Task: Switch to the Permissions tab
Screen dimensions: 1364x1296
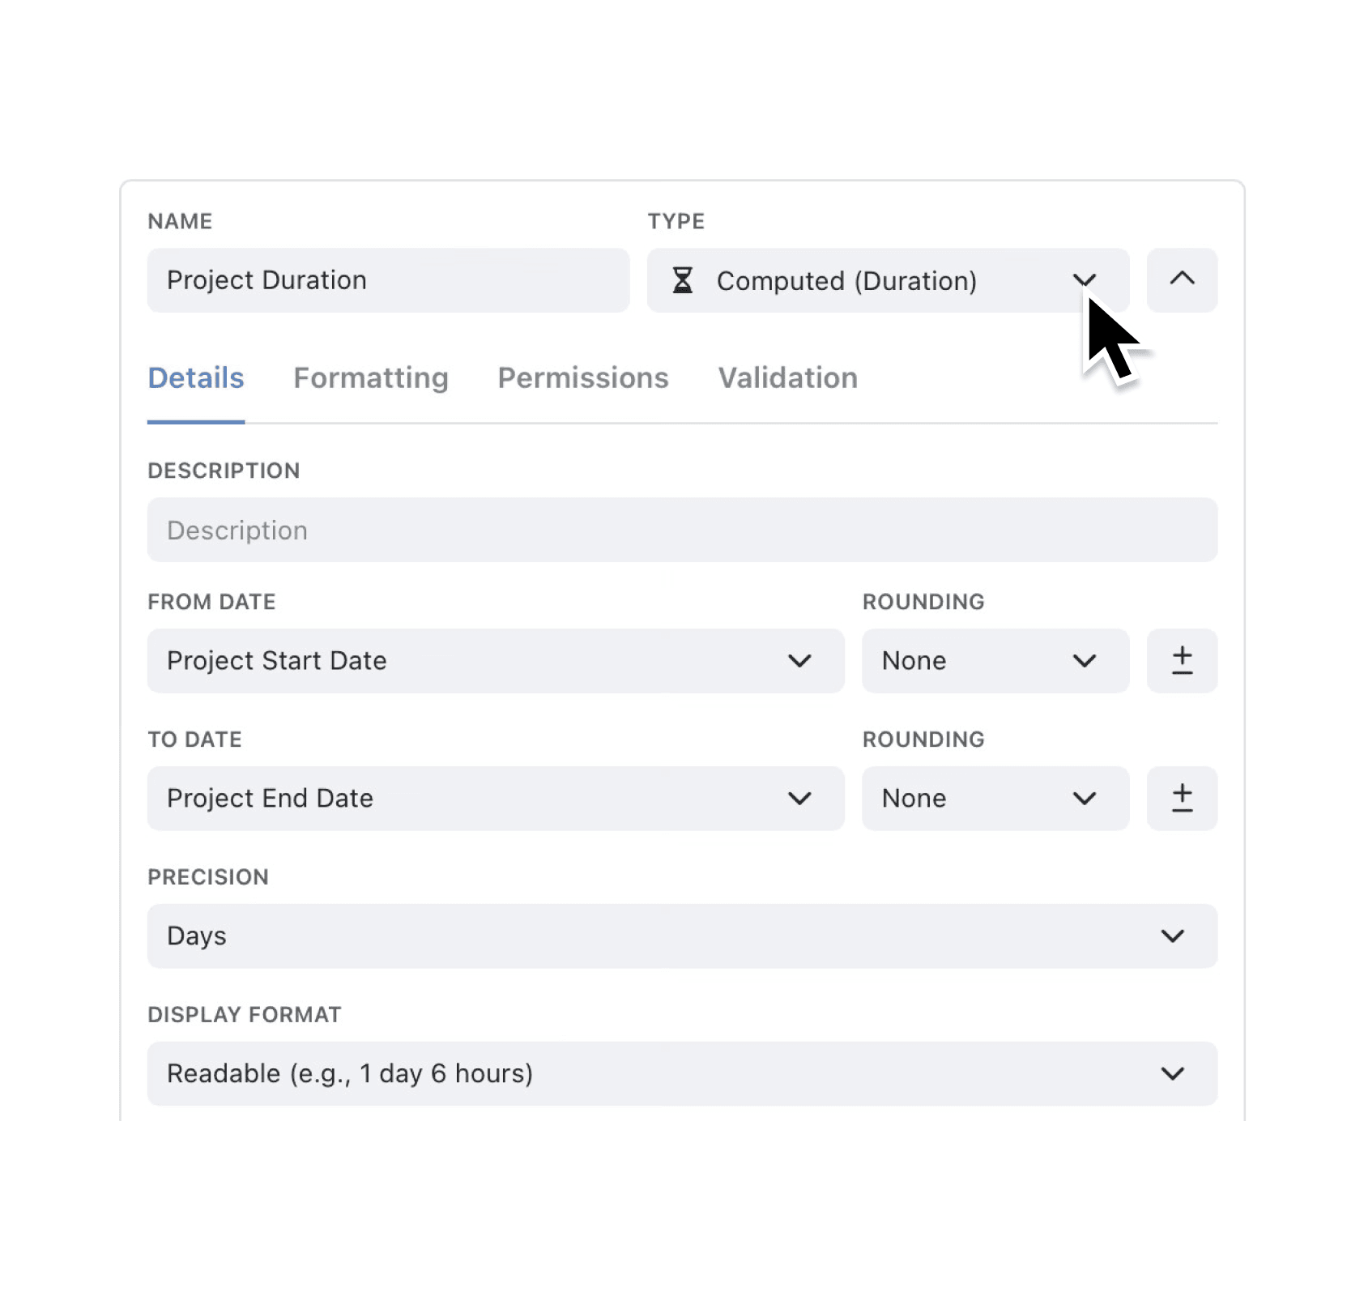Action: click(582, 377)
